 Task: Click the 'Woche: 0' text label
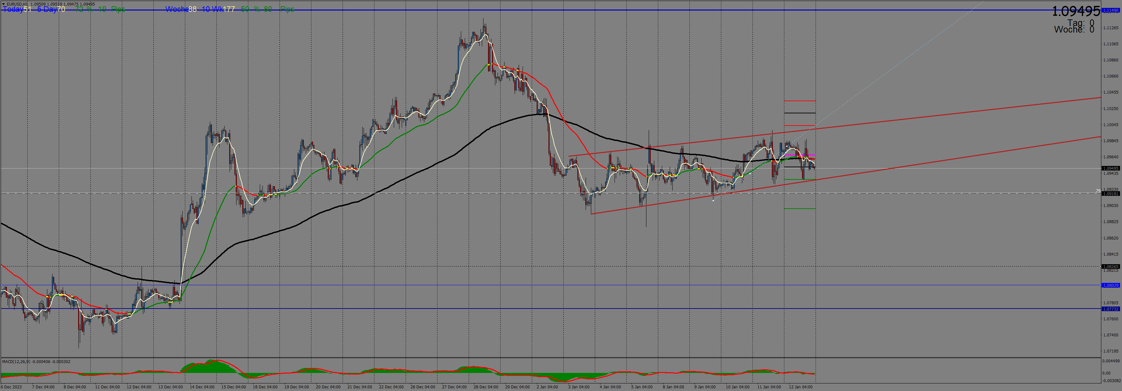[x=1074, y=30]
